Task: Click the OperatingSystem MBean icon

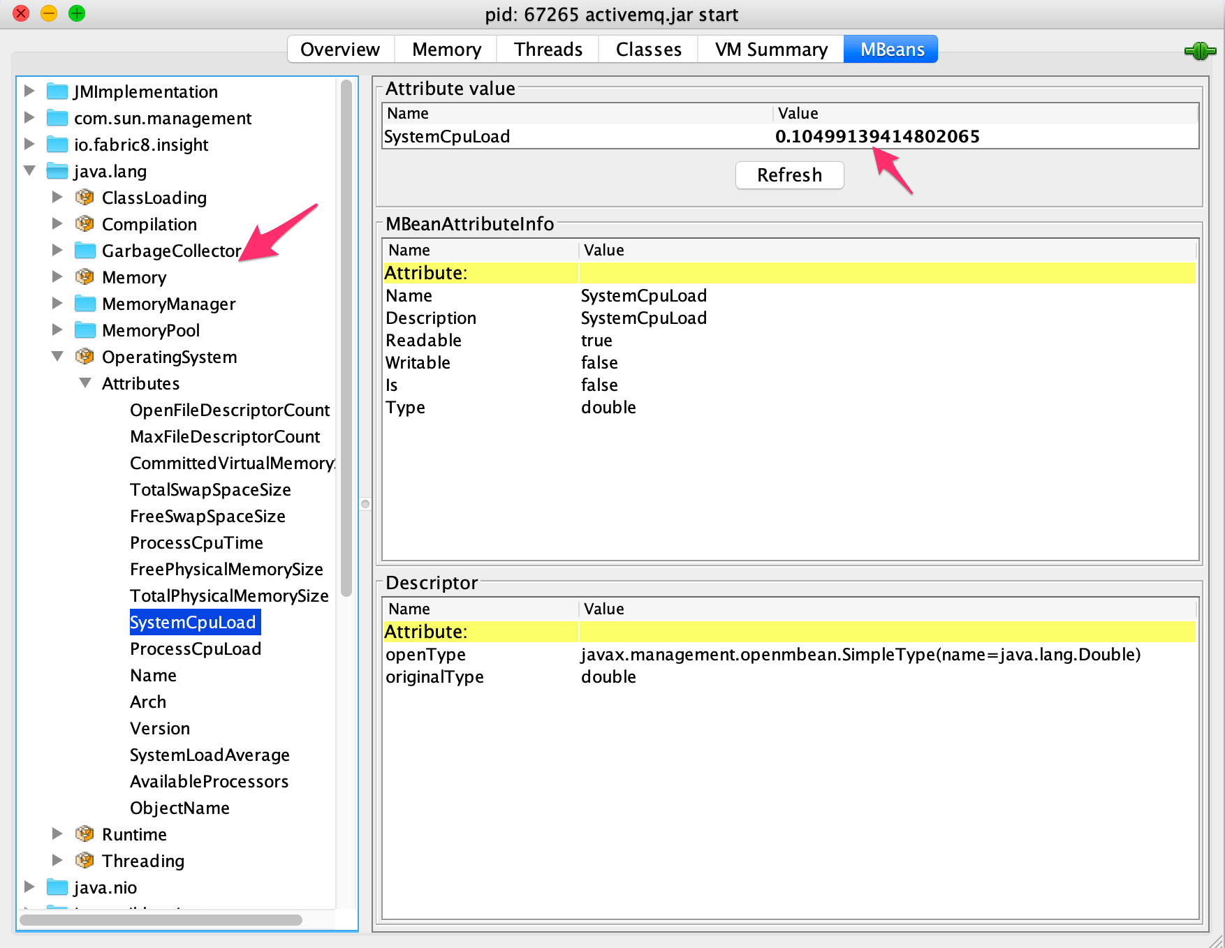Action: click(x=85, y=357)
